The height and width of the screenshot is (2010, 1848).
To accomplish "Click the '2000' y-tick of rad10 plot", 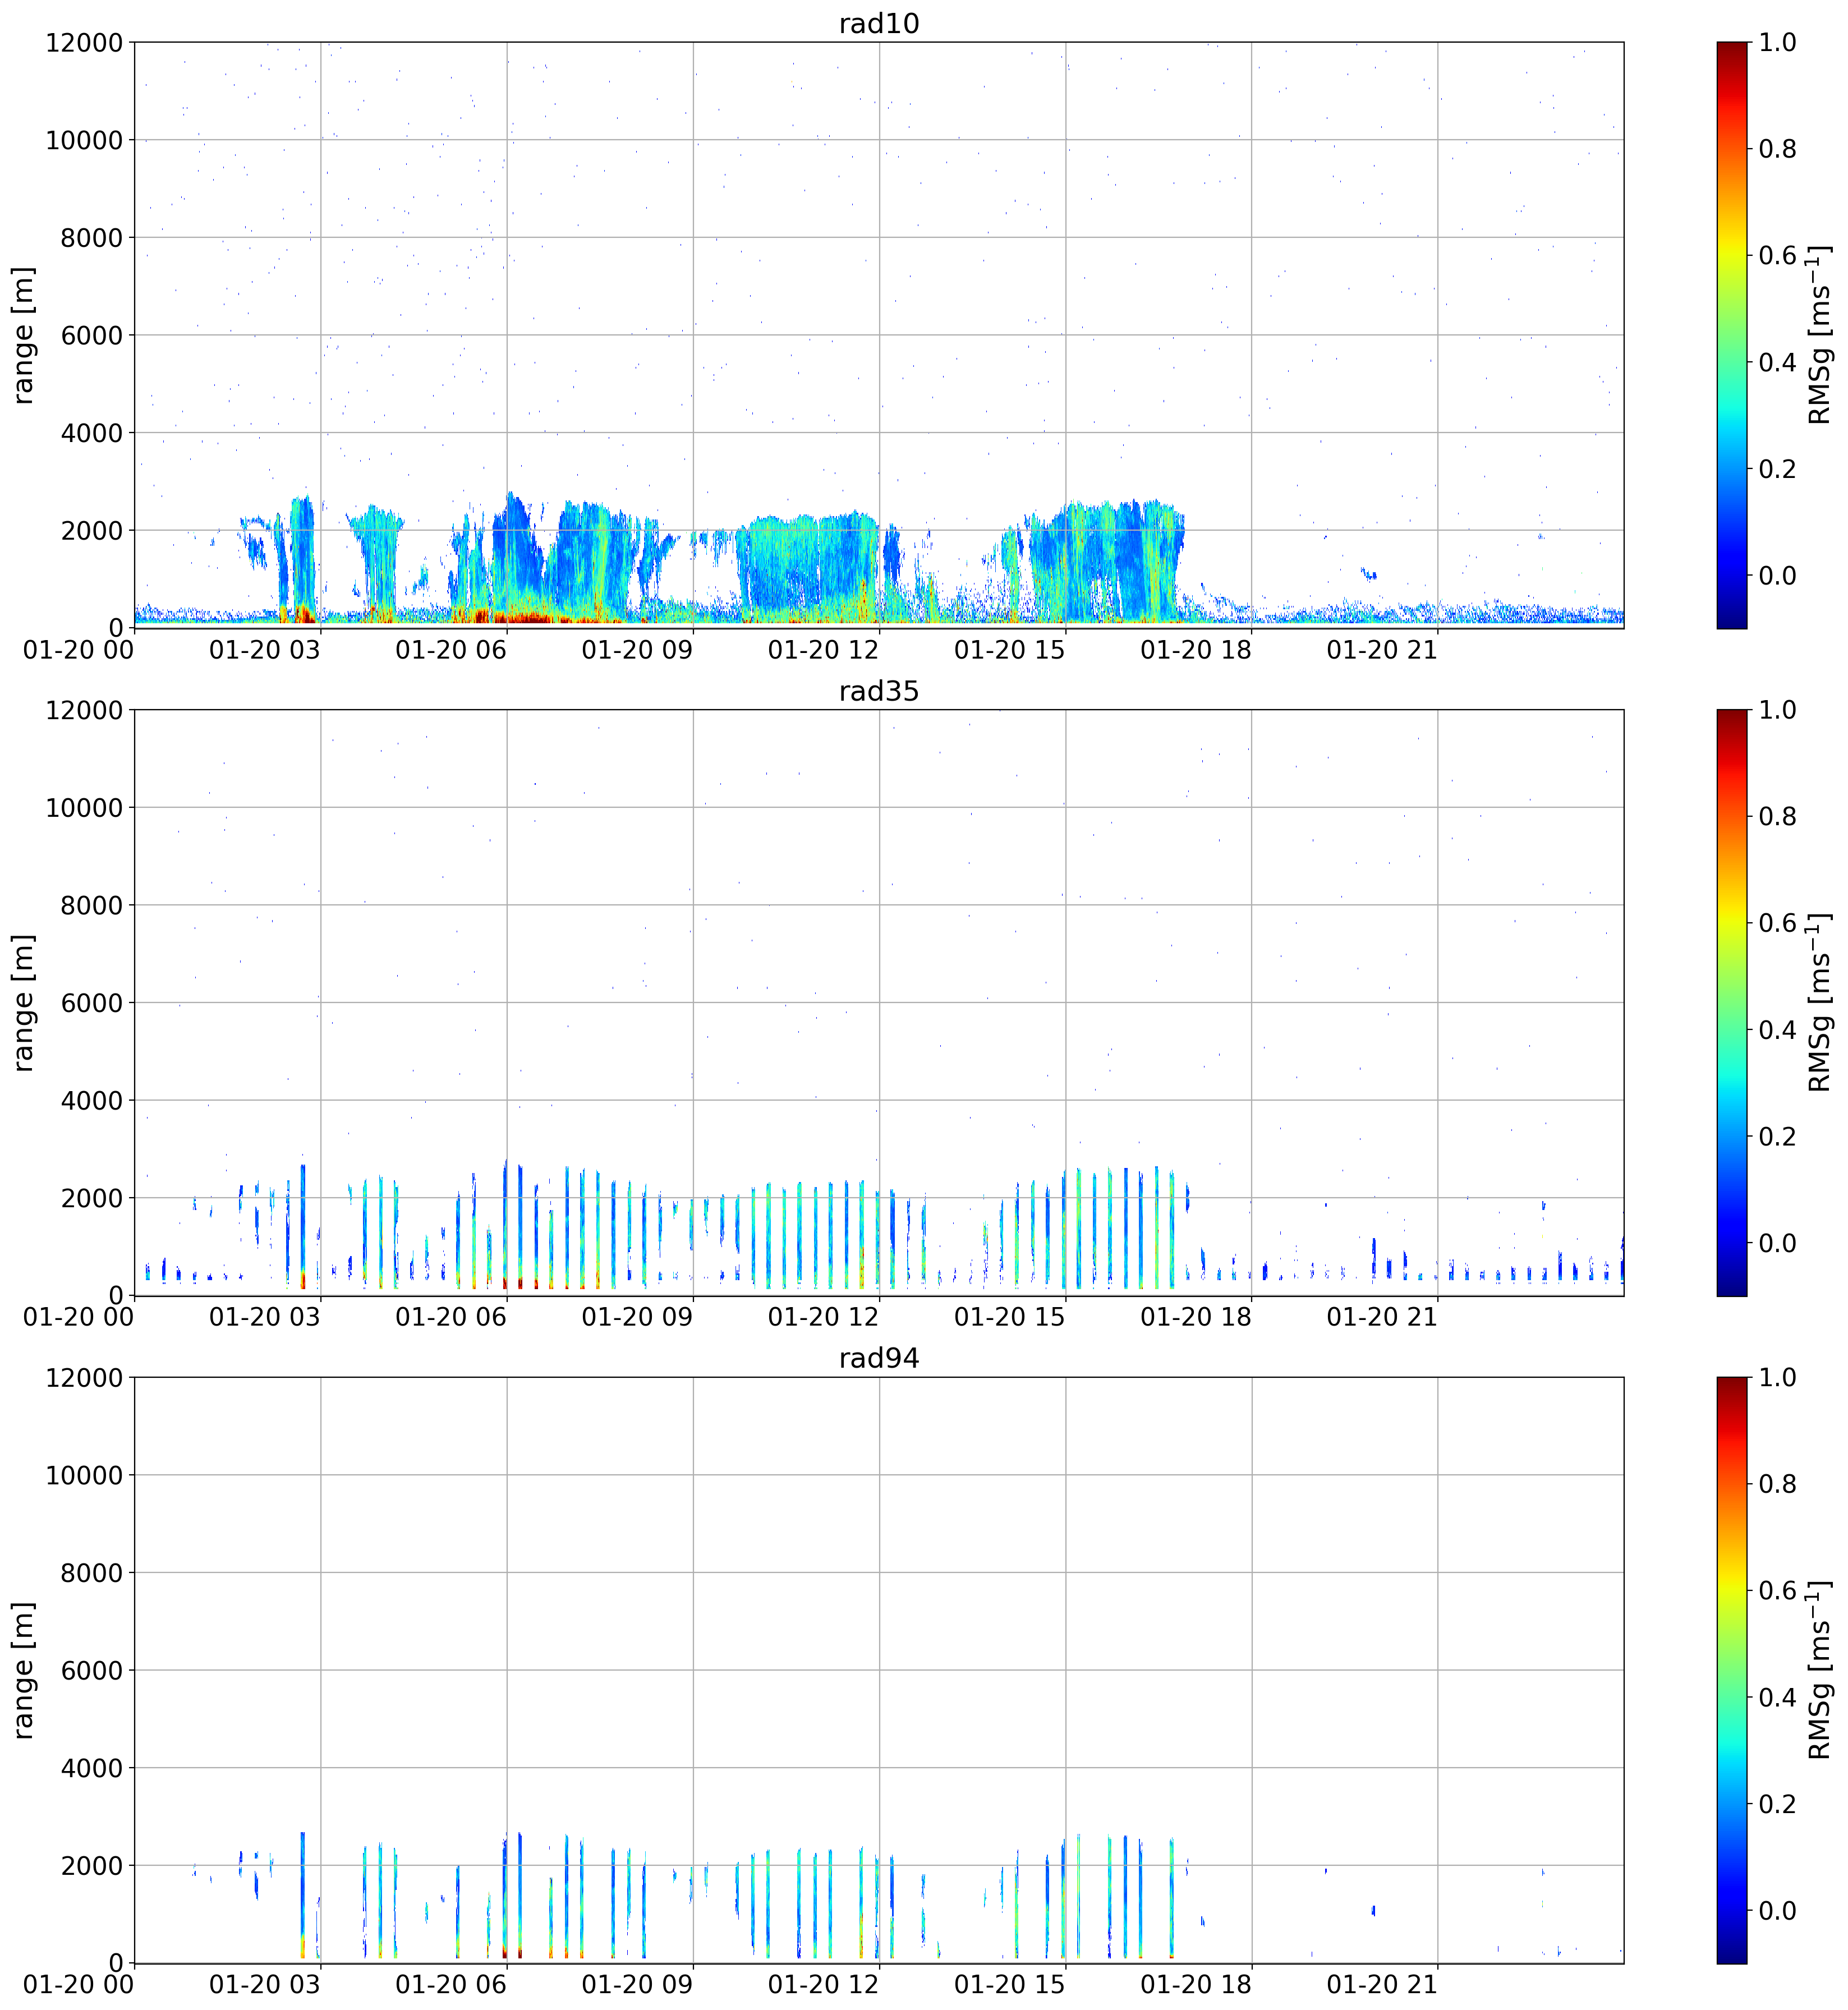I will 92,531.
